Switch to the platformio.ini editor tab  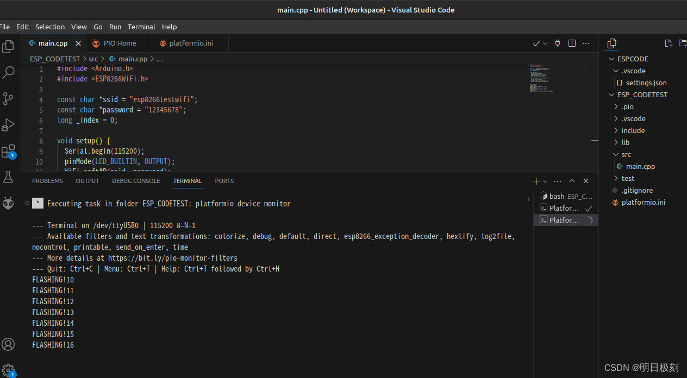point(191,43)
